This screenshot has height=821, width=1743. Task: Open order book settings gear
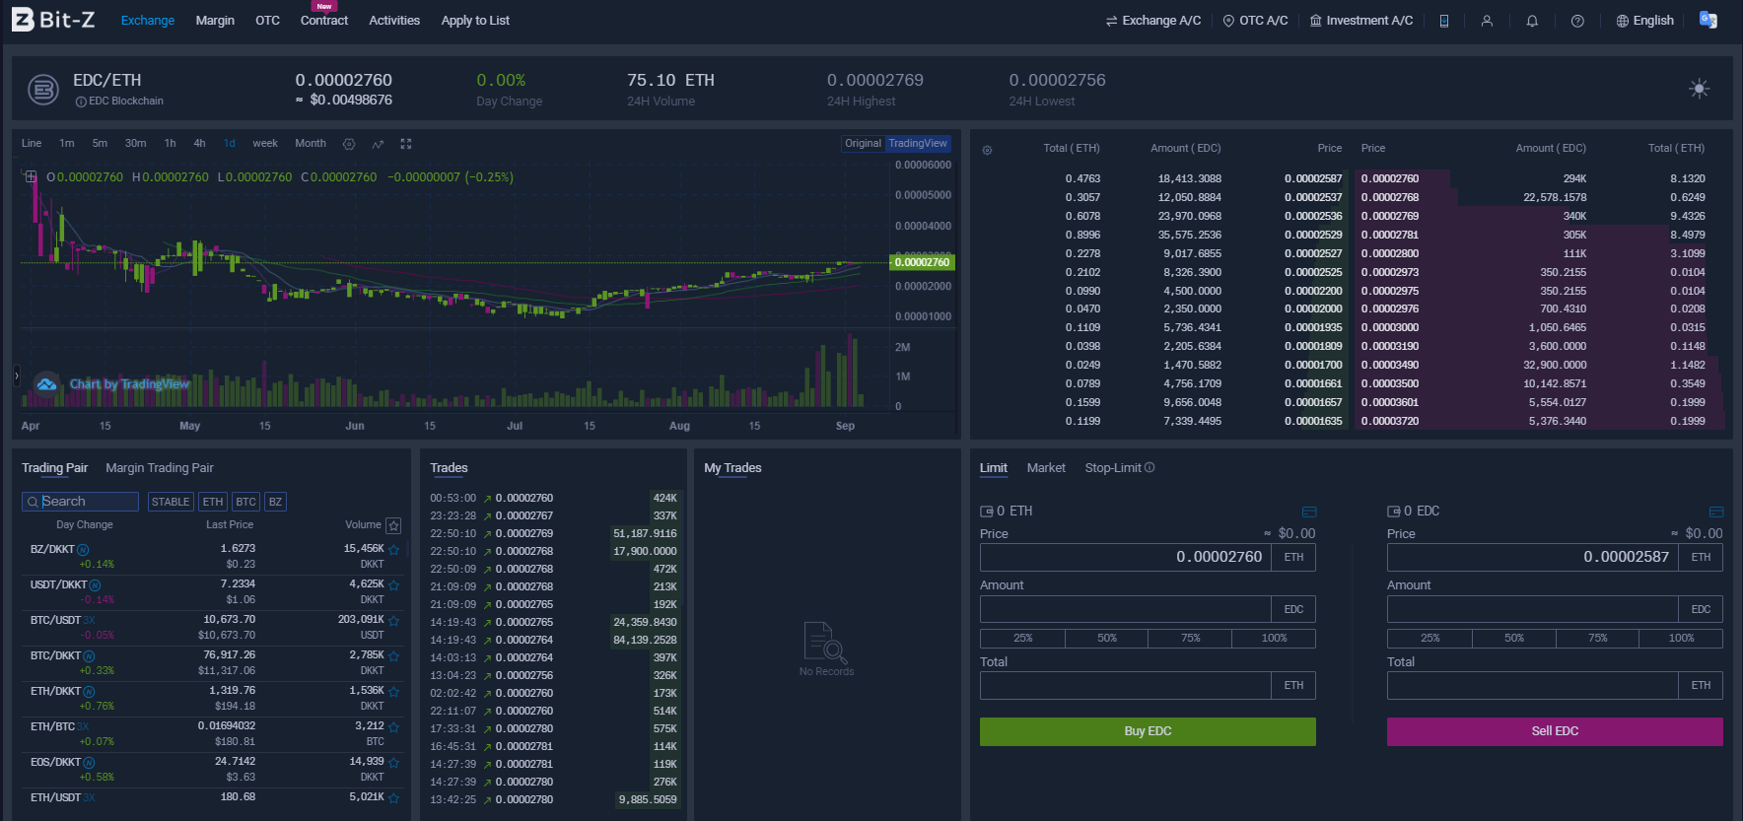[x=987, y=150]
